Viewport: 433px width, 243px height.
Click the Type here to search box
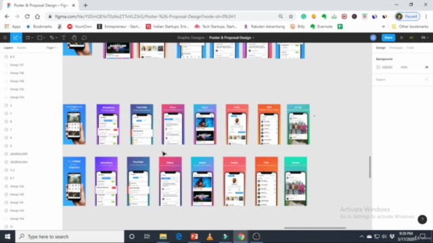(70, 237)
